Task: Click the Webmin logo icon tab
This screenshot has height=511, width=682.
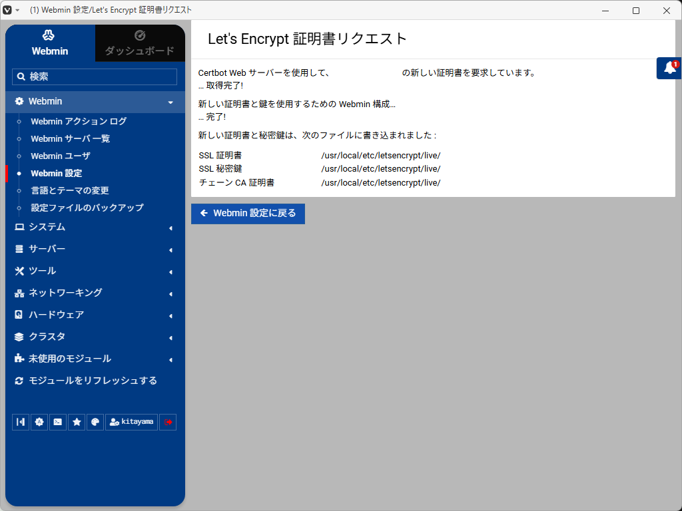Action: point(50,43)
